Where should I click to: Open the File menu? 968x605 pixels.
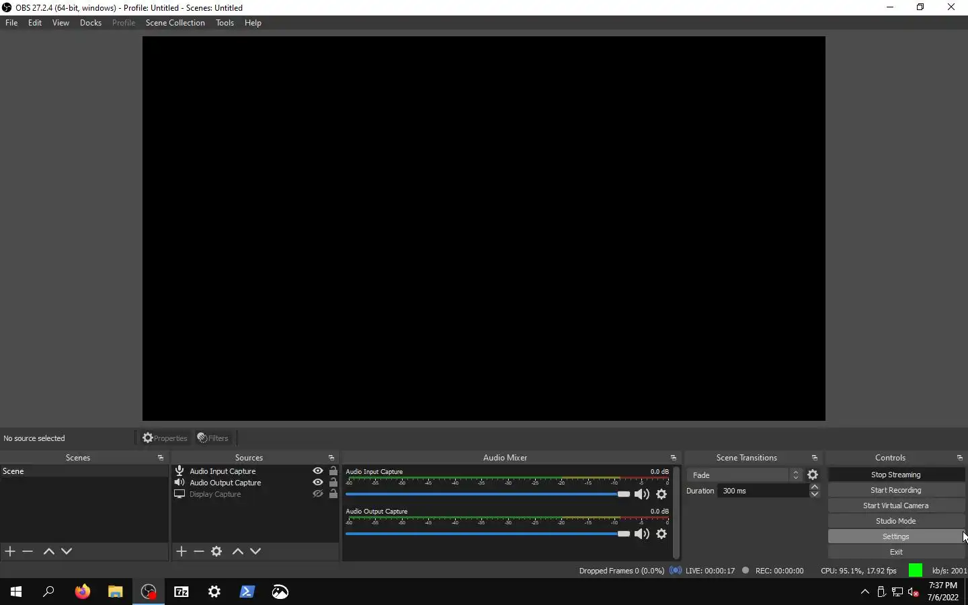[11, 23]
